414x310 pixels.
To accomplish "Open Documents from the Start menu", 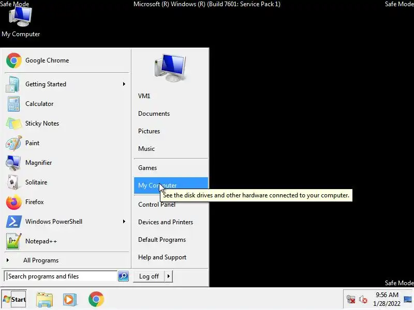I will [171, 114].
